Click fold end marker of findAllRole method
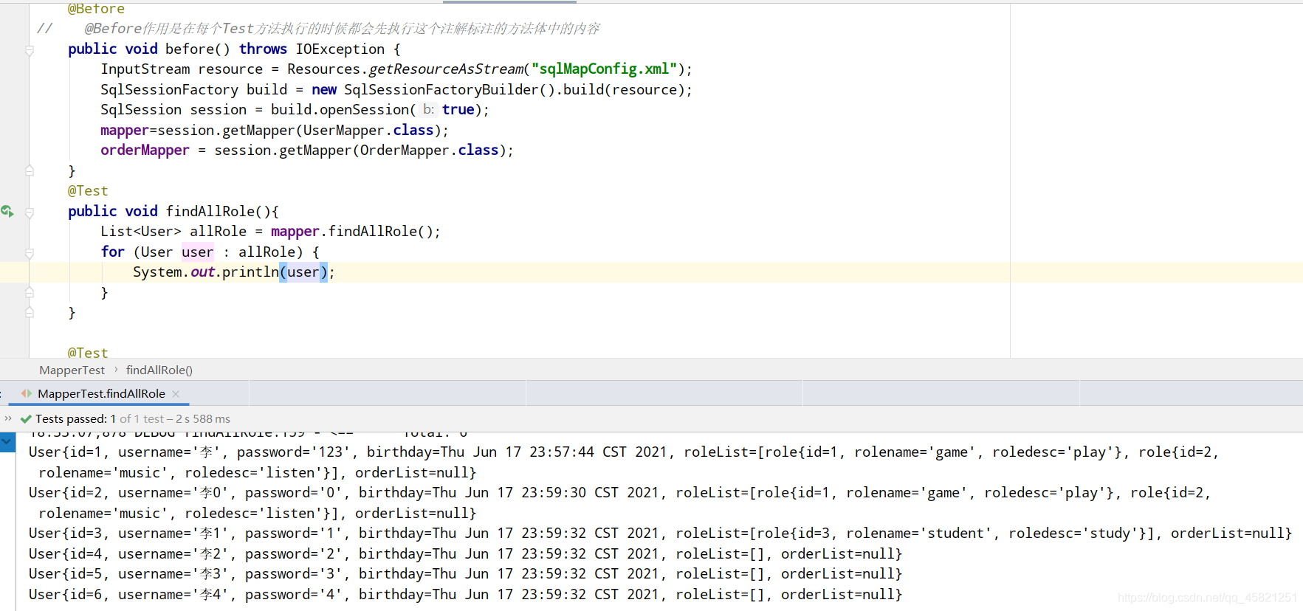The width and height of the screenshot is (1303, 611). (30, 312)
